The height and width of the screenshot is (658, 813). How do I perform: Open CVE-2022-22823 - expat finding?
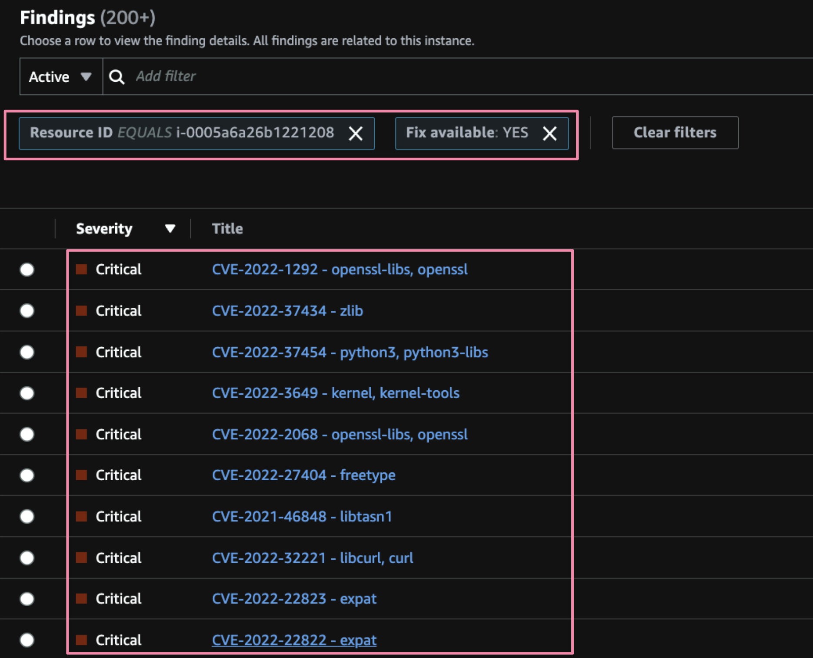[294, 599]
